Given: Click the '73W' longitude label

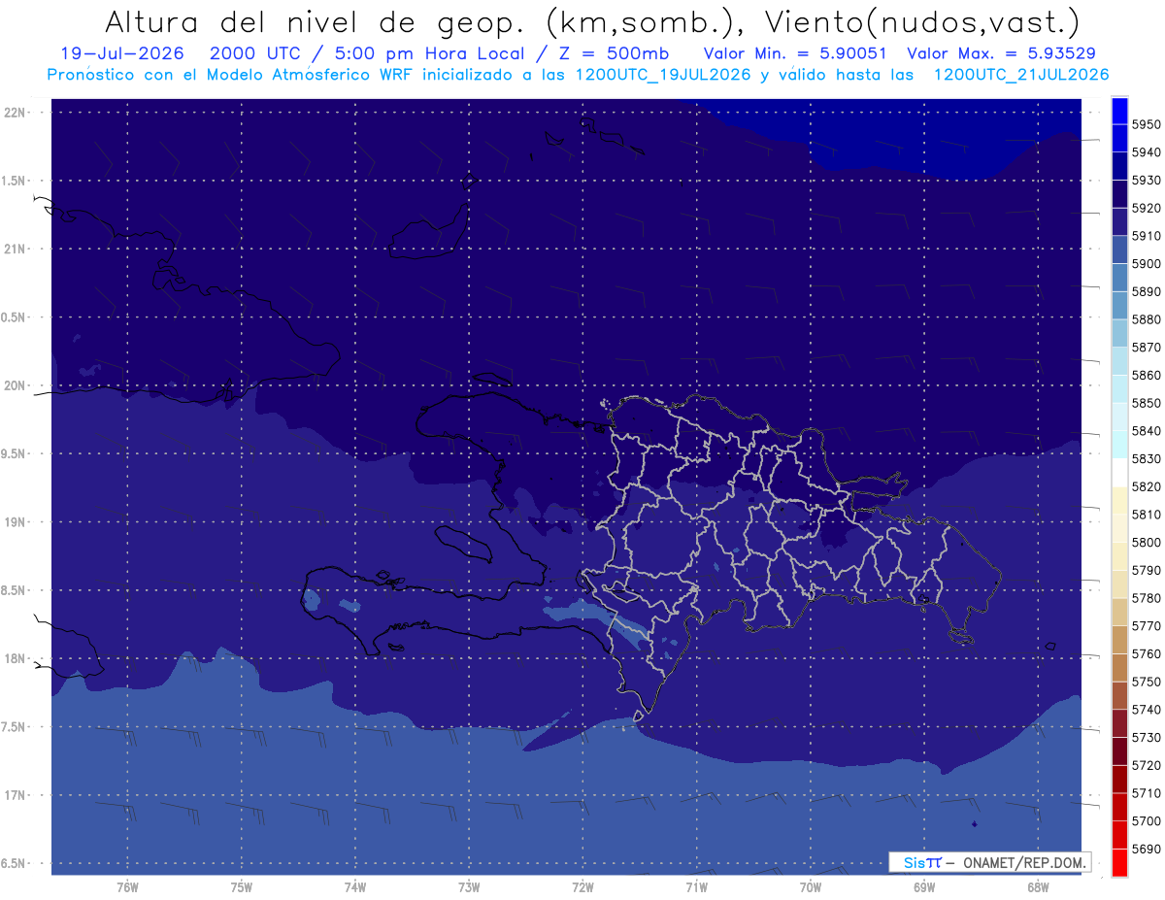Looking at the screenshot, I should coord(469,887).
